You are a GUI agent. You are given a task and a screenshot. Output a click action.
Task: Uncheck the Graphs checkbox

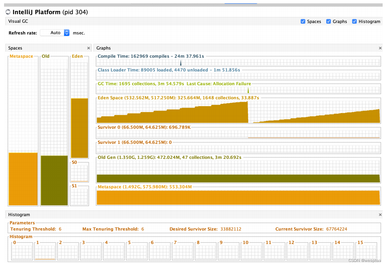tap(328, 21)
